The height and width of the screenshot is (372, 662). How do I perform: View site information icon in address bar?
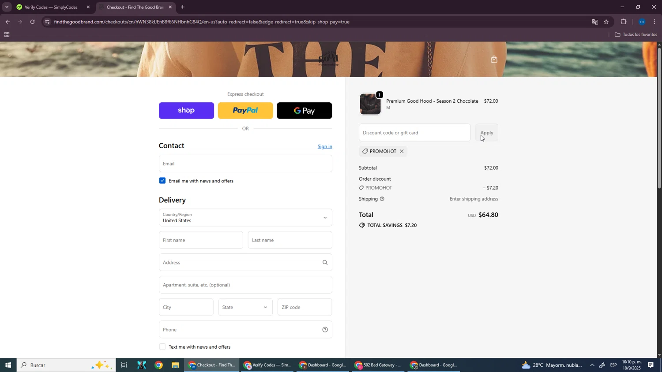47,22
